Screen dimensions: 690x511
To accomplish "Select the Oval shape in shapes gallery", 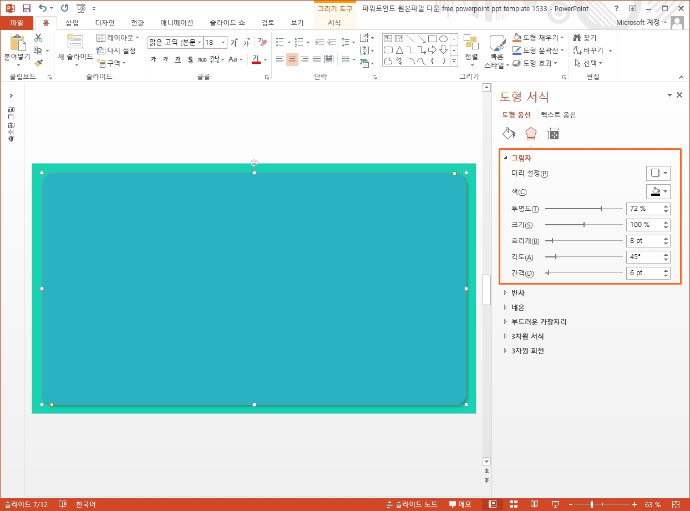I will pyautogui.click(x=443, y=39).
